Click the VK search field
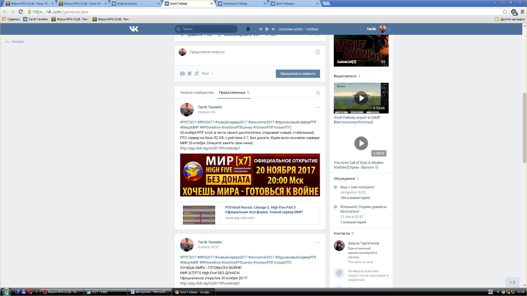 point(206,29)
